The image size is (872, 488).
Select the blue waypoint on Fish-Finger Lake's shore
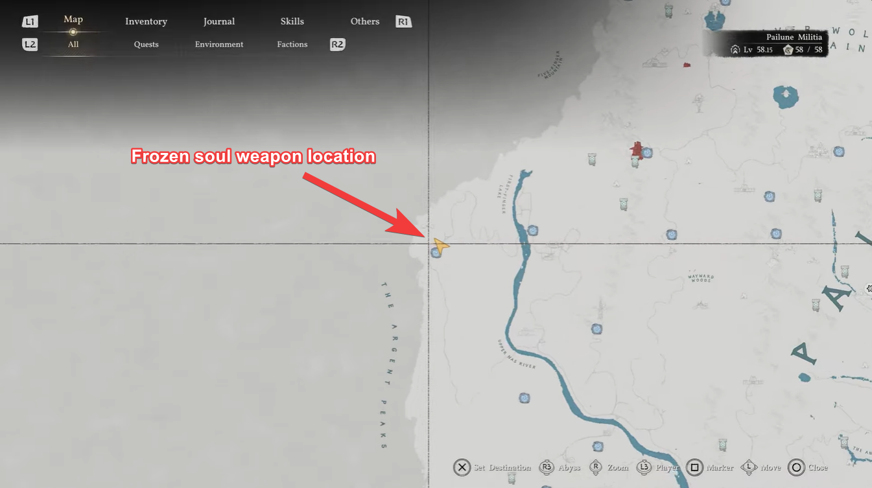pos(532,230)
